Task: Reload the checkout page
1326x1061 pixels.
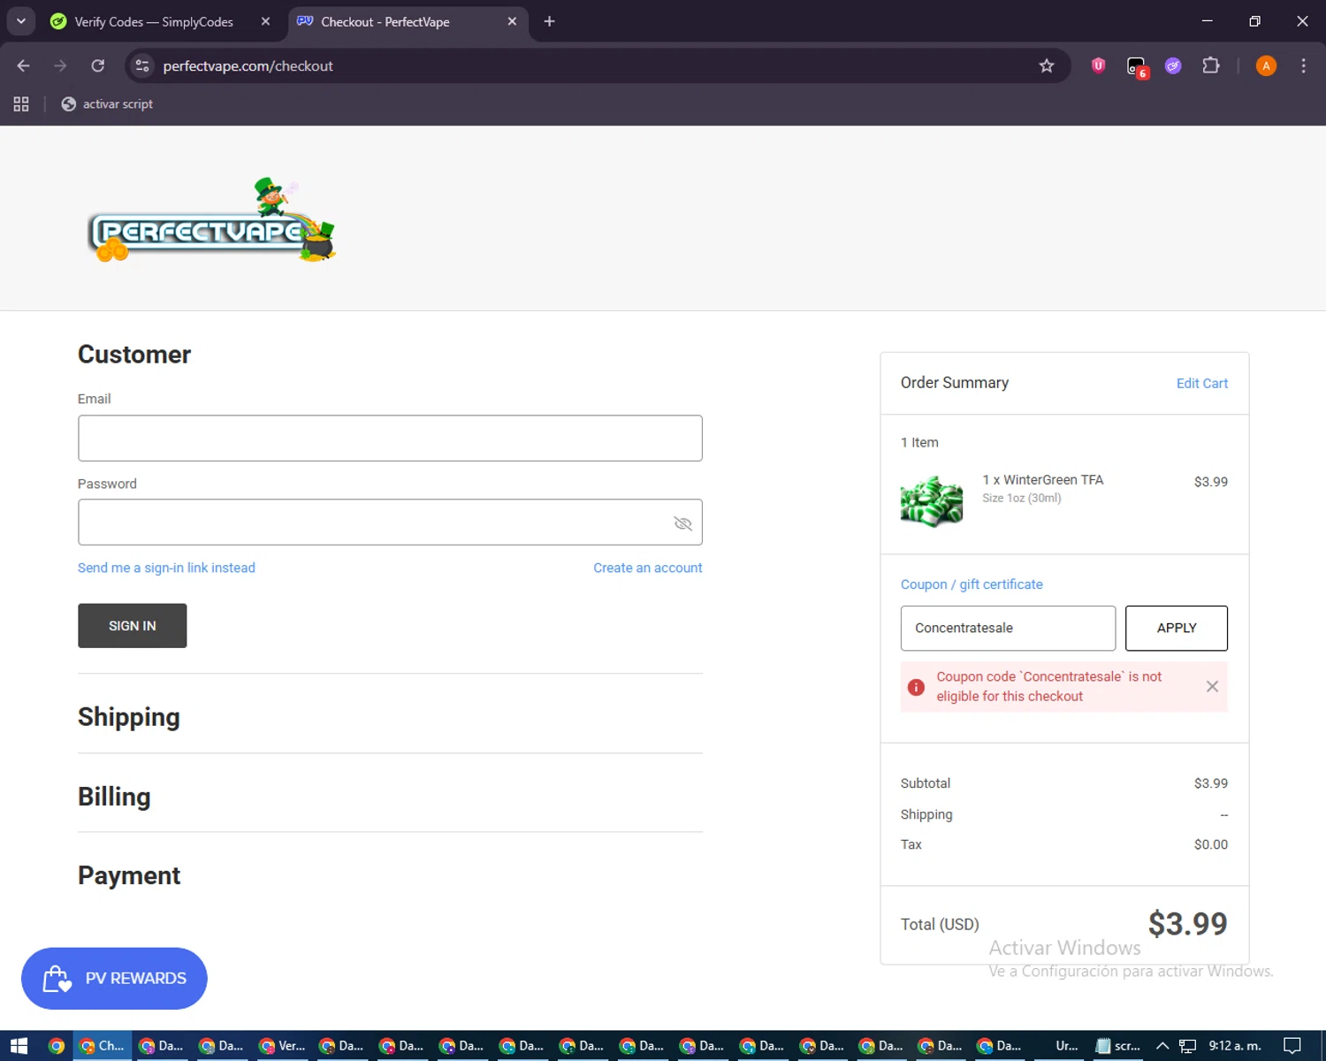Action: click(x=98, y=65)
